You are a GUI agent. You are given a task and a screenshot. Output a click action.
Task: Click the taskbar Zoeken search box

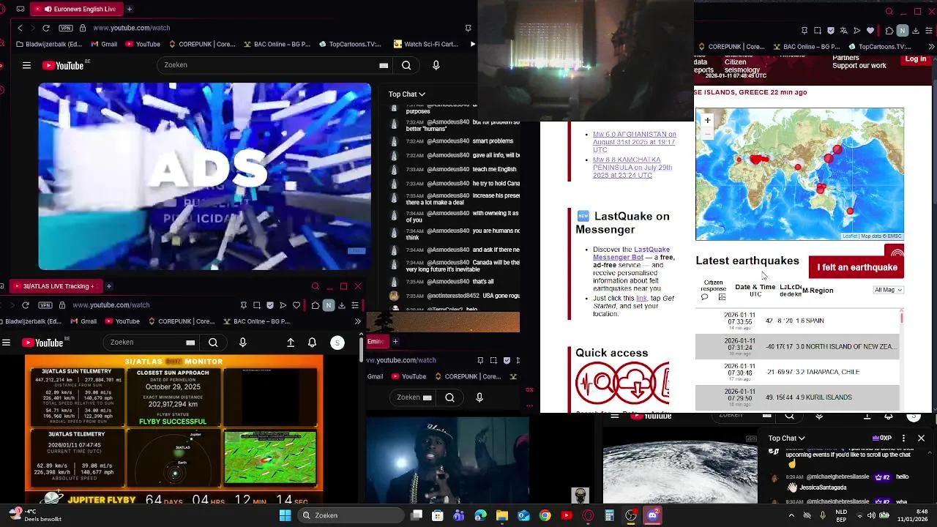[x=350, y=515]
